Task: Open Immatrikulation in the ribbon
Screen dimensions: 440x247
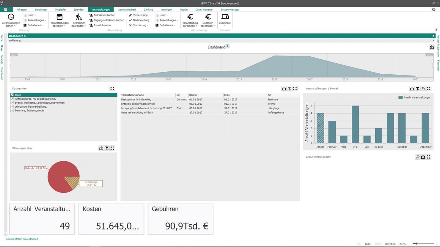Action: coord(100,25)
